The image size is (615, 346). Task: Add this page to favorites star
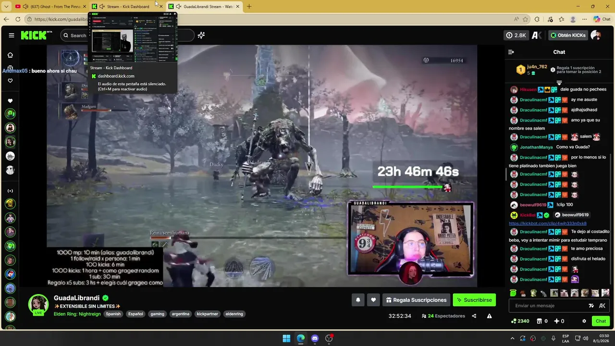coord(525,19)
